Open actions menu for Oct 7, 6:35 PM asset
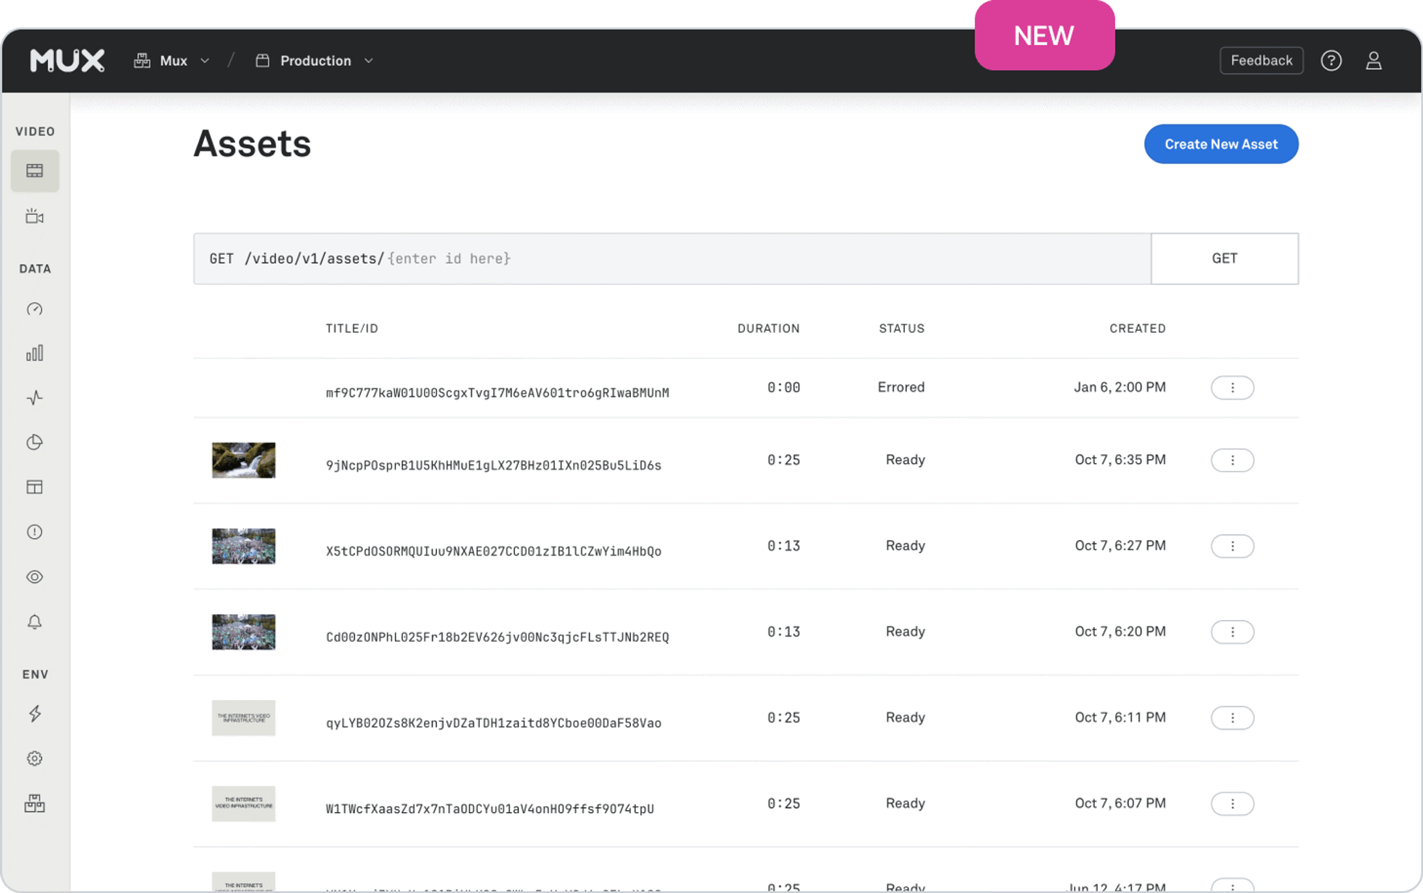This screenshot has width=1423, height=893. coord(1232,460)
